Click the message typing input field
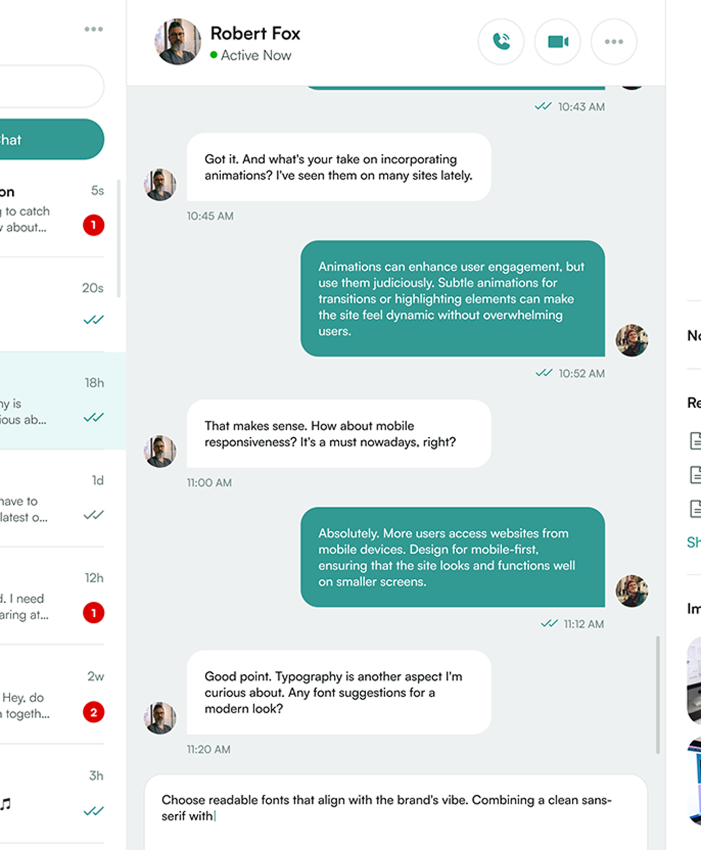Image resolution: width=701 pixels, height=850 pixels. coord(395,812)
